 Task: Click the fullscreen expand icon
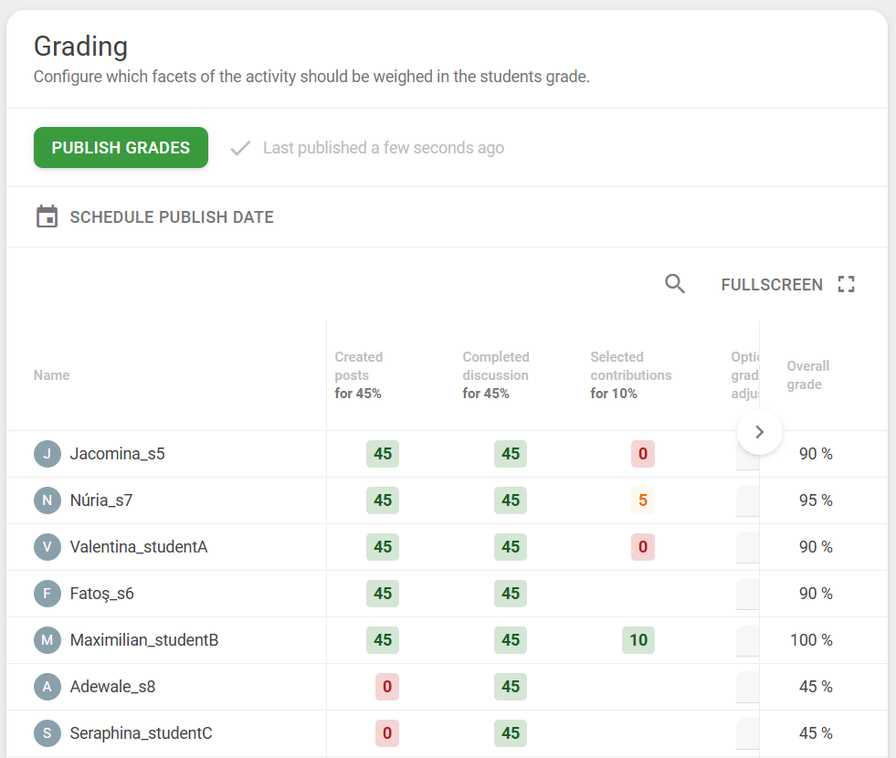point(847,284)
